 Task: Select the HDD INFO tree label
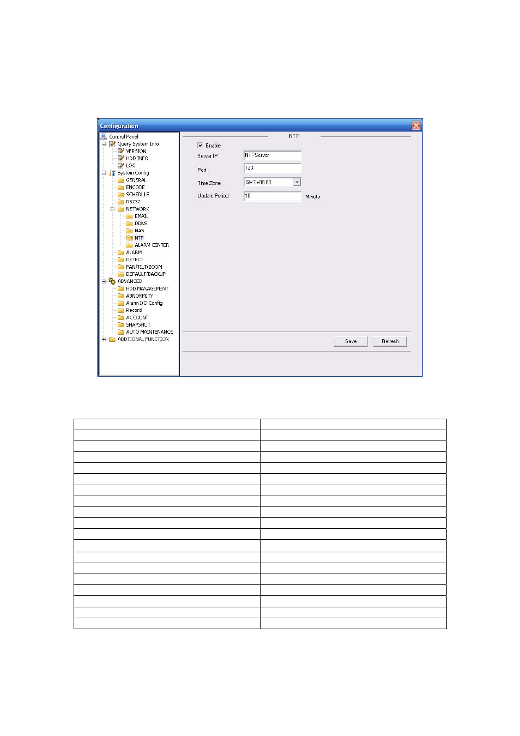[137, 158]
